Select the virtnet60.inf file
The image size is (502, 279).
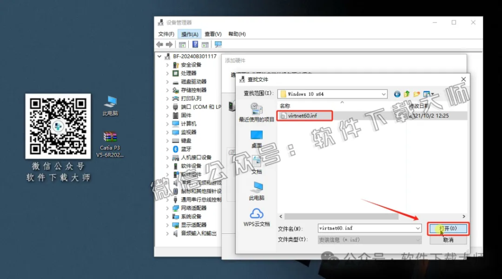(x=302, y=116)
